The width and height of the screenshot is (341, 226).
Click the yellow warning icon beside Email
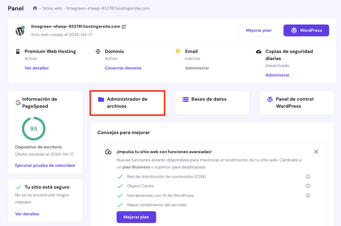point(178,51)
